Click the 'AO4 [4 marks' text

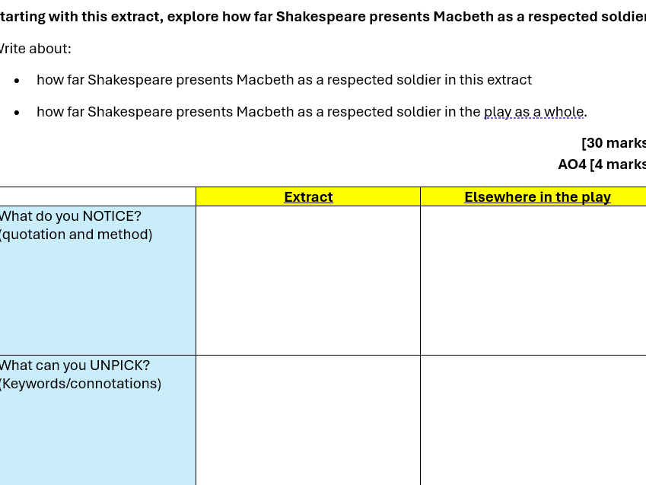(602, 164)
